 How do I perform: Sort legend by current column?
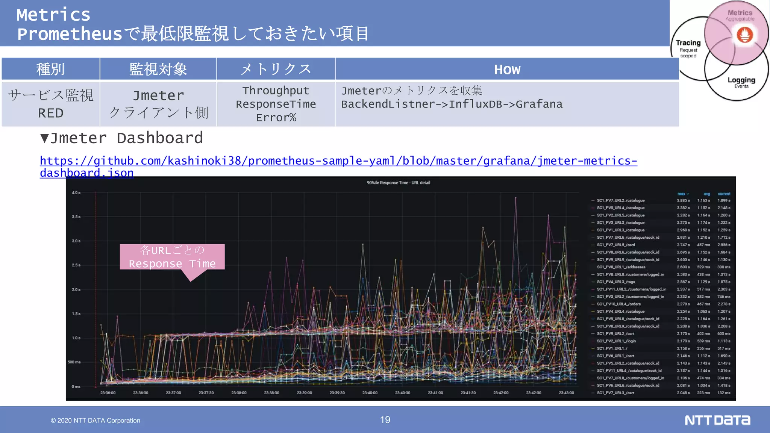(724, 194)
